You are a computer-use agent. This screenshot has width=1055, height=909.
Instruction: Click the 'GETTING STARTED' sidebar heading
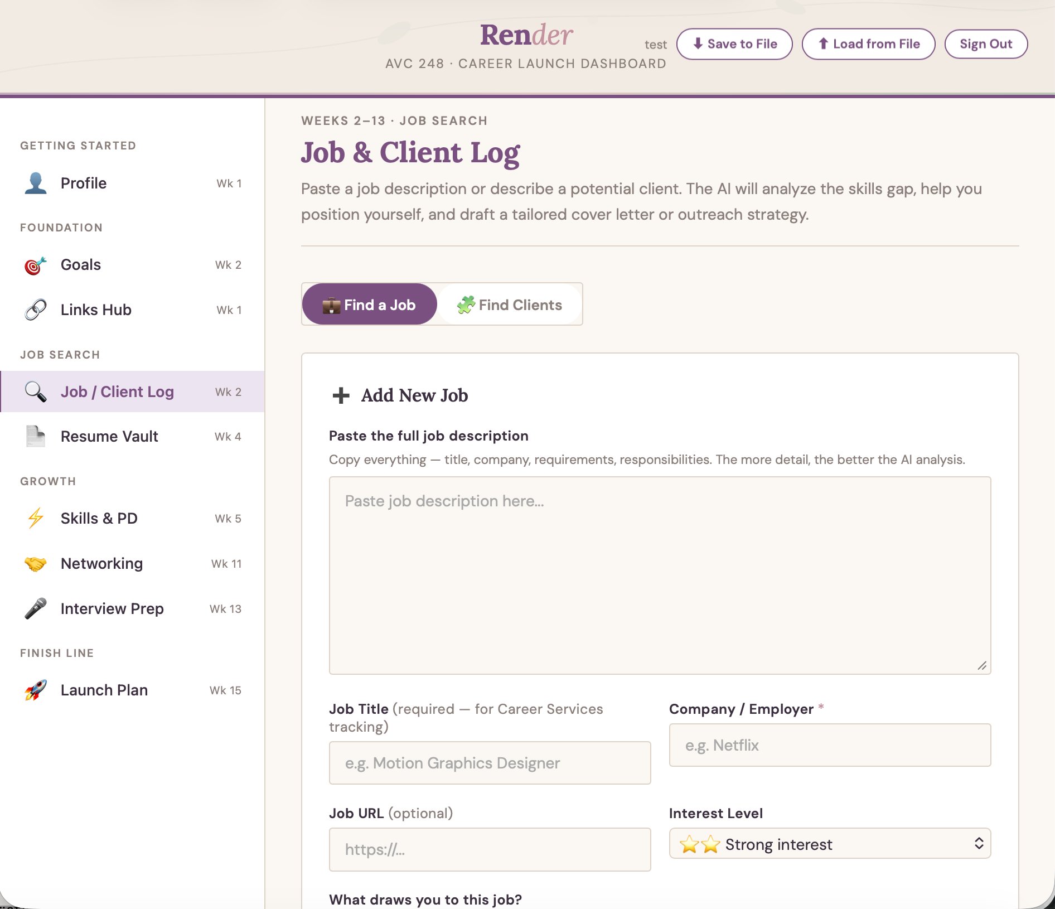click(x=78, y=146)
